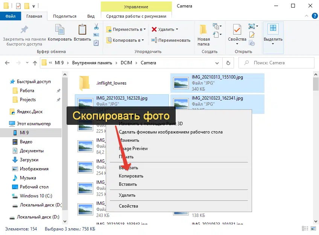Click the Cut scissors icon in ribbon
The image size is (319, 235).
point(96,27)
